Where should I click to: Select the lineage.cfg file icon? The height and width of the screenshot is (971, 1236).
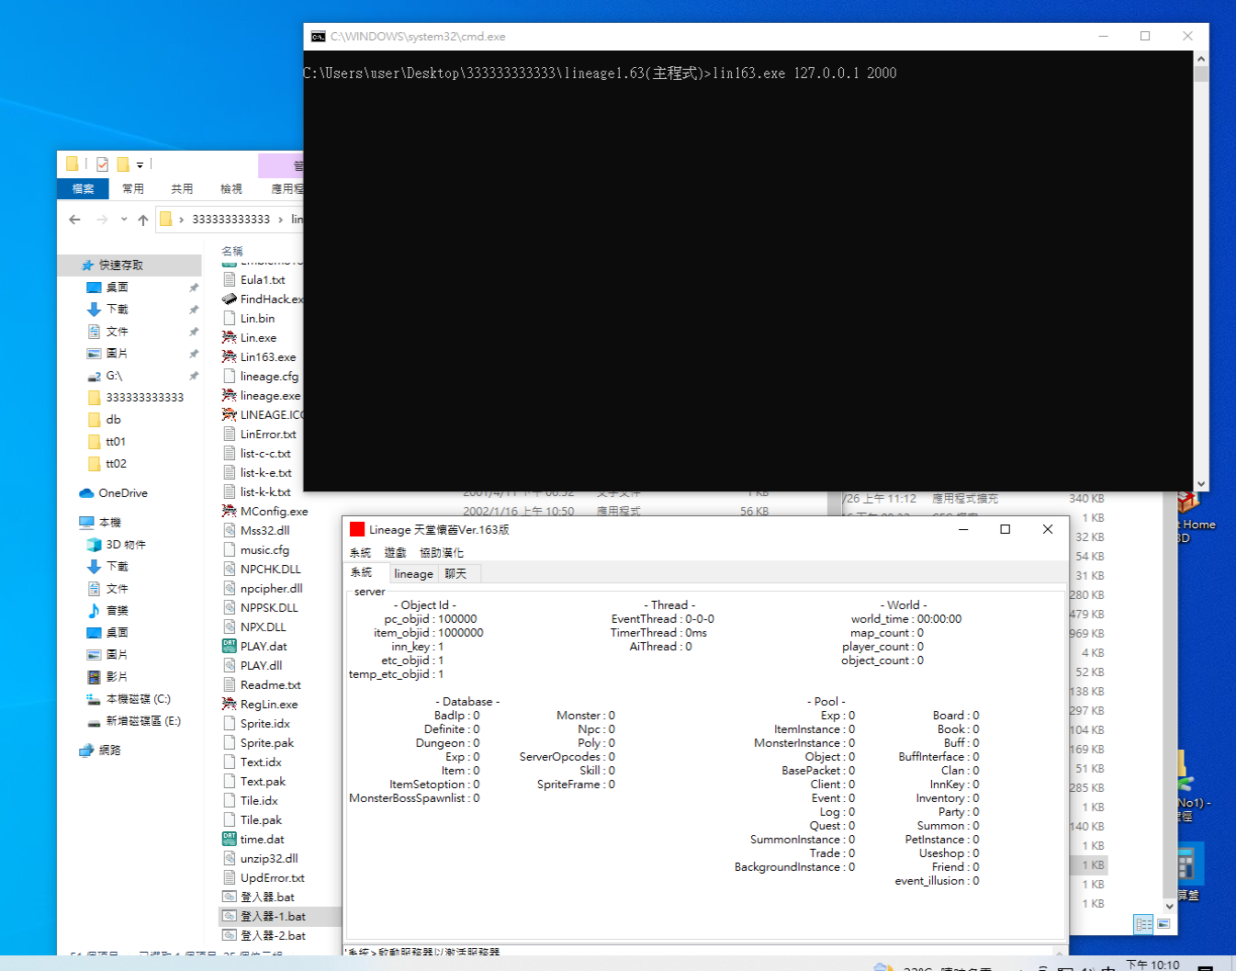(230, 376)
